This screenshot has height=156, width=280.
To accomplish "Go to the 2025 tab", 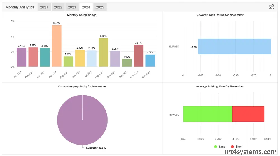I will 100,7.
